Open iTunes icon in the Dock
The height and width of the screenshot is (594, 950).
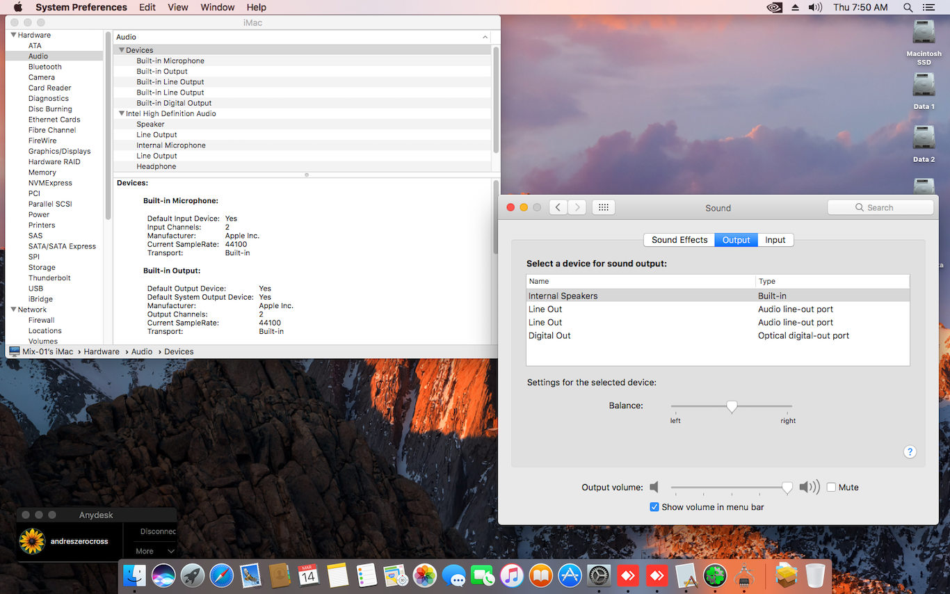511,575
